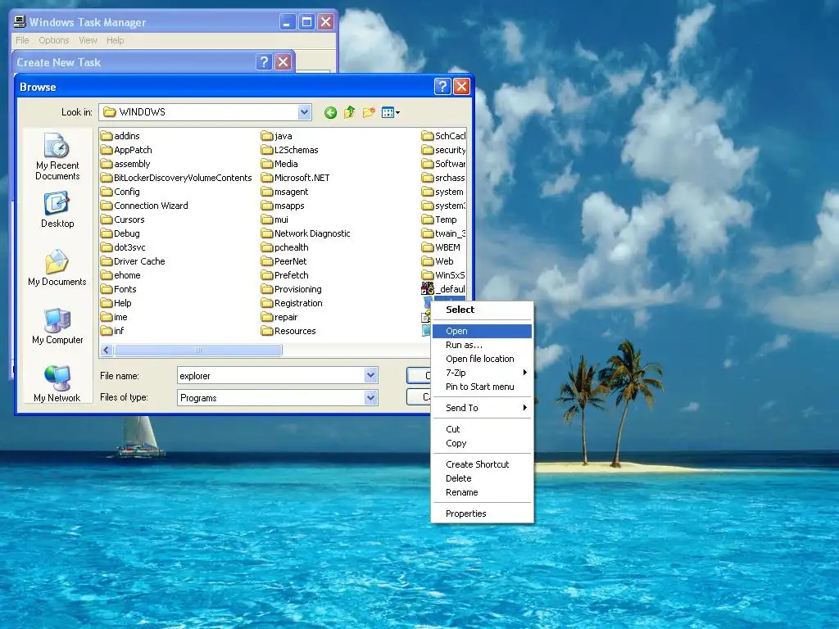Screen dimensions: 839x629
Task: Click the scrollbar left arrow
Action: click(106, 351)
